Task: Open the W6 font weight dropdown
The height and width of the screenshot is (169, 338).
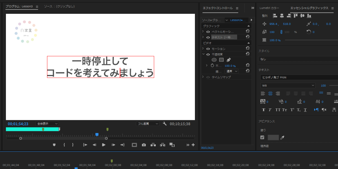Action: pos(288,85)
